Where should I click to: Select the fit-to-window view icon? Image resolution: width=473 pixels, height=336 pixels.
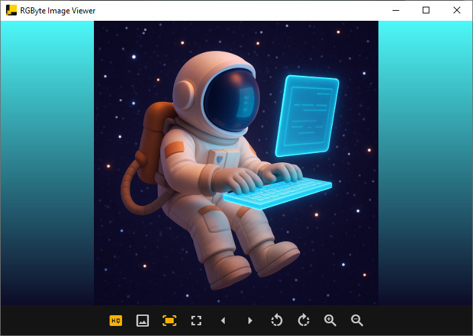169,321
